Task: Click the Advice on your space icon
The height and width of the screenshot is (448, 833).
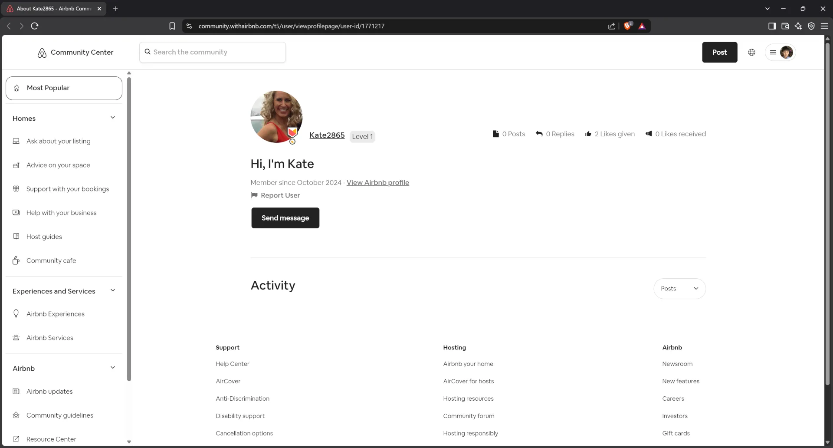Action: (16, 165)
